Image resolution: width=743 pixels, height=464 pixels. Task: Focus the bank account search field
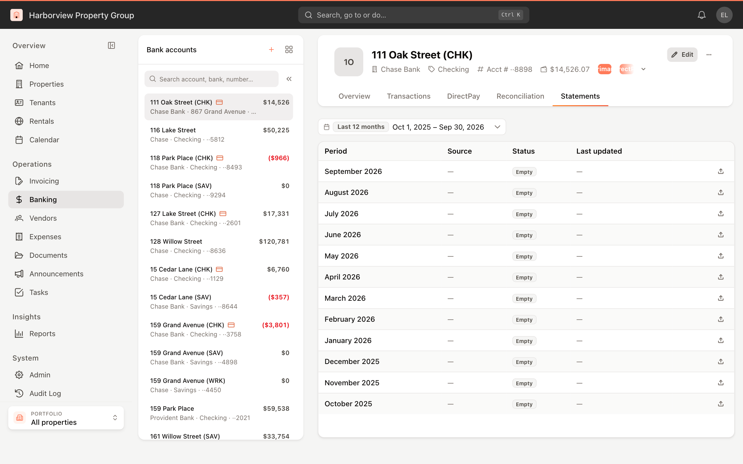tap(212, 79)
